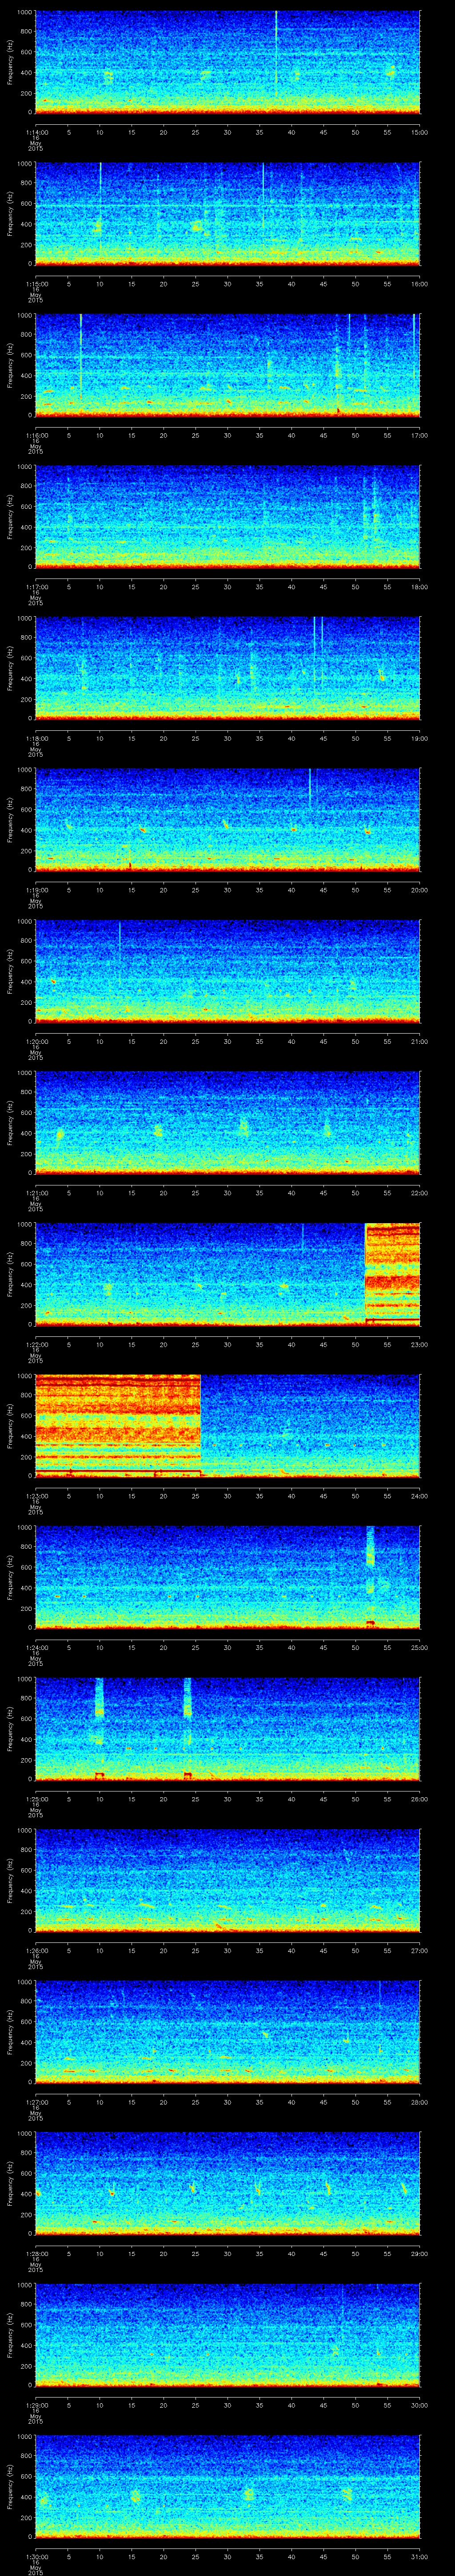This screenshot has height=2576, width=455.
Task: Click the tall broadband spike in 1:14:00 spectrogram
Action: [x=276, y=55]
